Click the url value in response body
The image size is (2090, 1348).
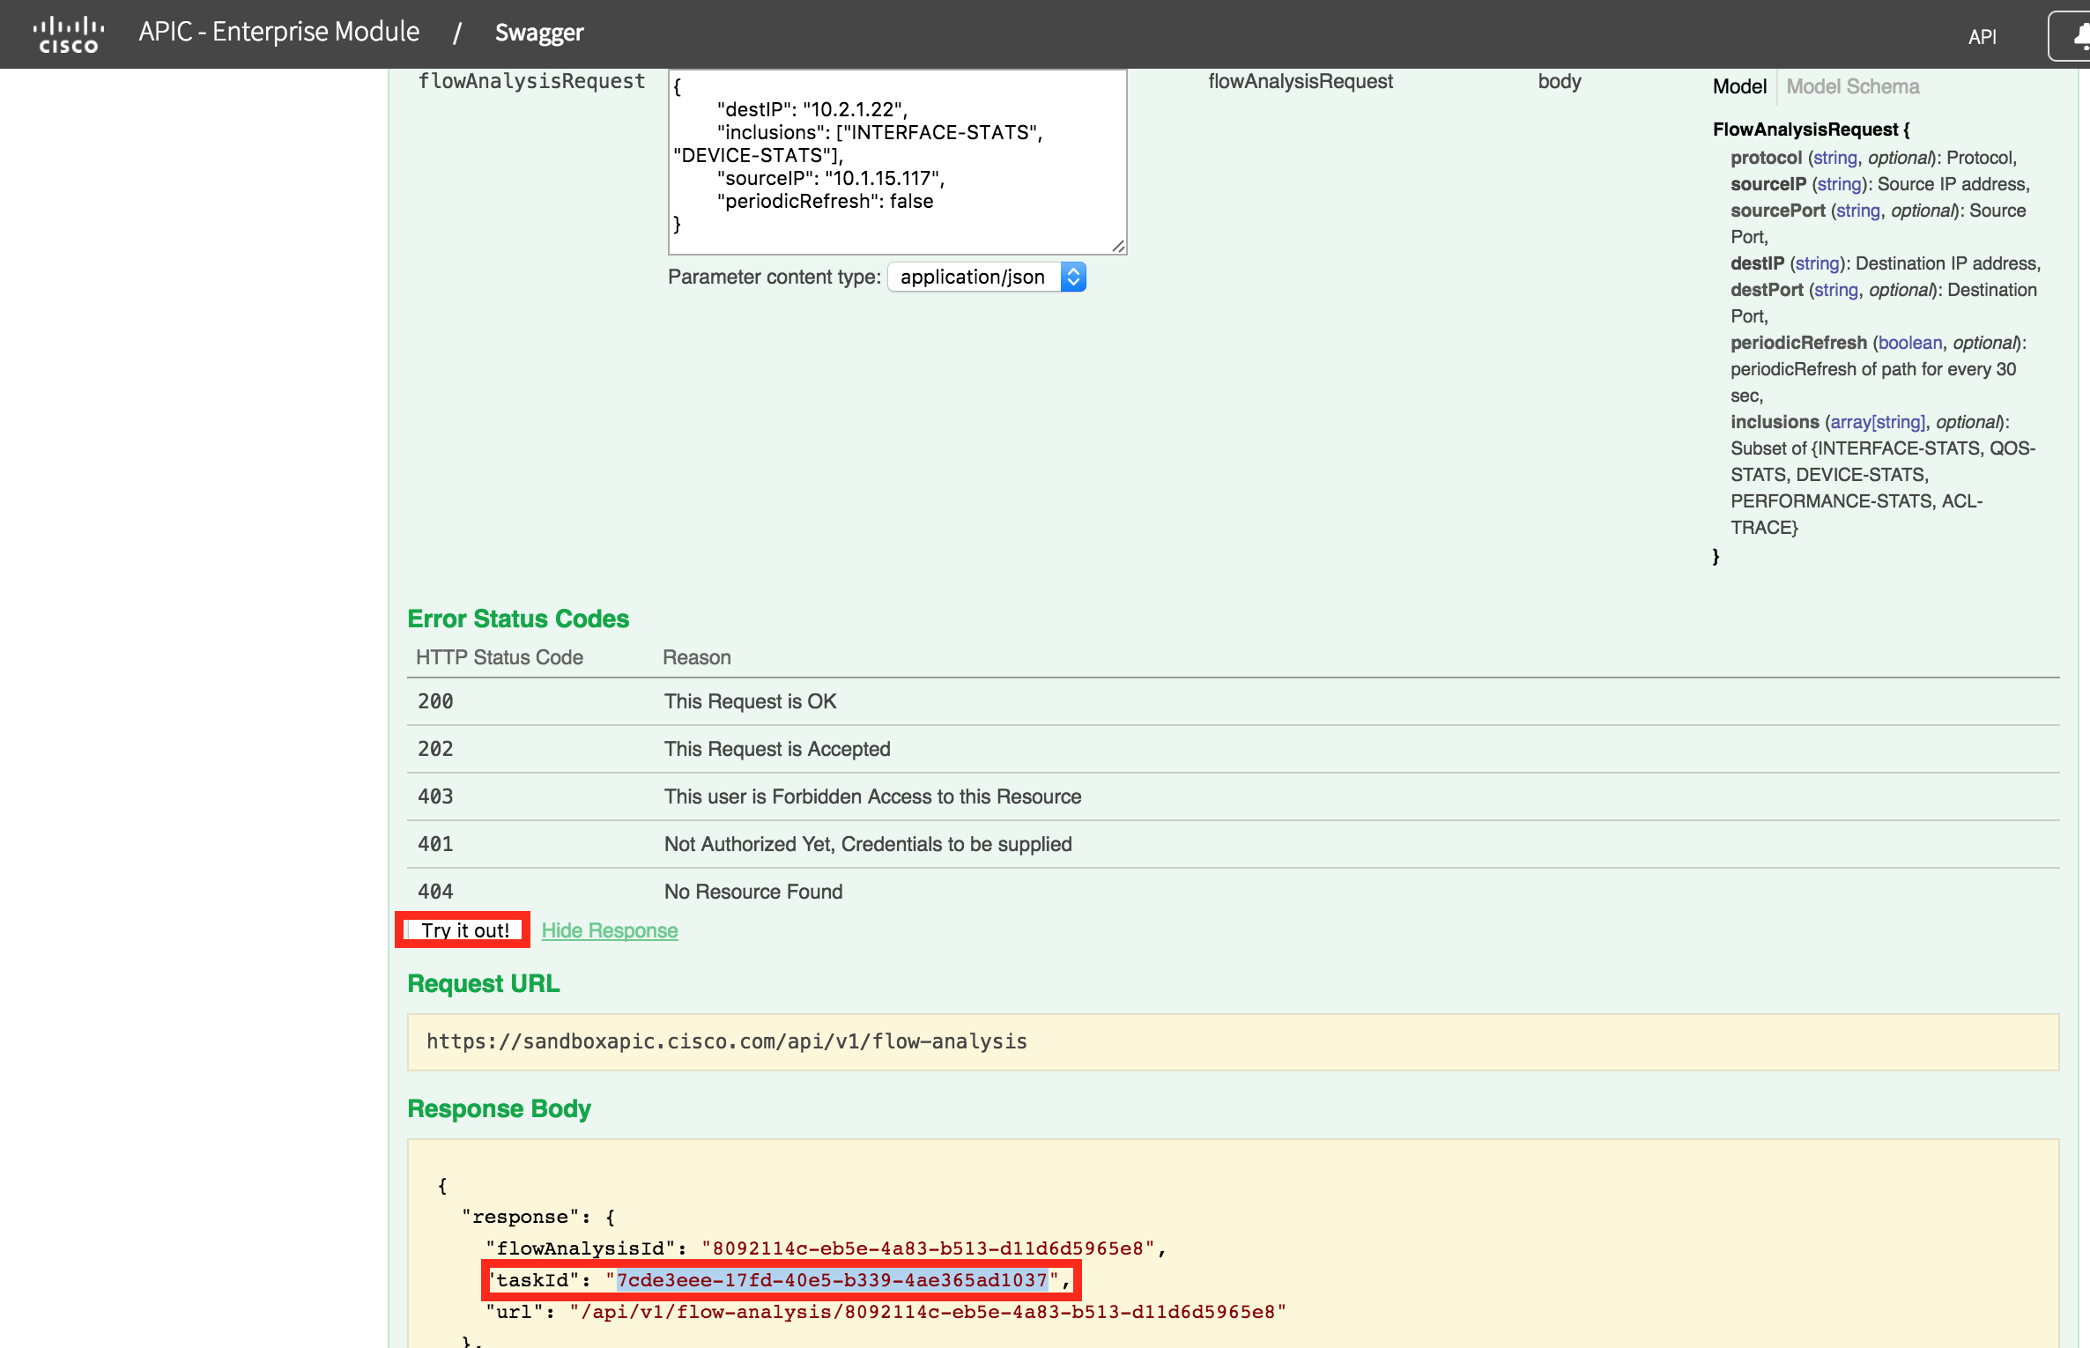[927, 1311]
